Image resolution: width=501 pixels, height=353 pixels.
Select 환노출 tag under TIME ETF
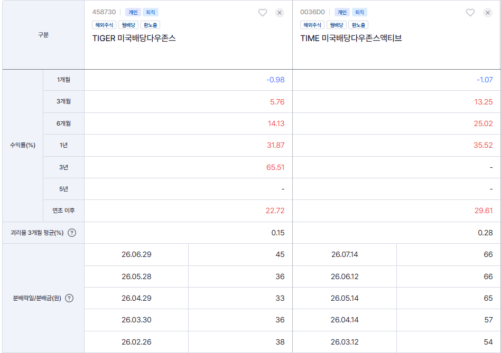[x=358, y=25]
